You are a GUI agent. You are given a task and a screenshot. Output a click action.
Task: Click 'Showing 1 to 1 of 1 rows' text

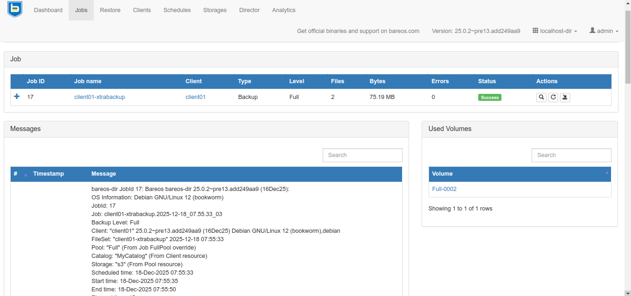pyautogui.click(x=460, y=209)
